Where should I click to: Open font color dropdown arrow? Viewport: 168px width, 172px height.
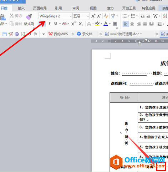point(110,24)
